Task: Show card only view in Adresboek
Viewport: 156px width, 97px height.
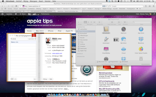Action: pos(15,79)
